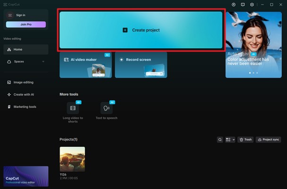Click Sign in at the top left

(21, 15)
